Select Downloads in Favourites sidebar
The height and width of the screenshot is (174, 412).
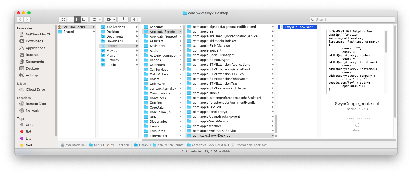34,41
